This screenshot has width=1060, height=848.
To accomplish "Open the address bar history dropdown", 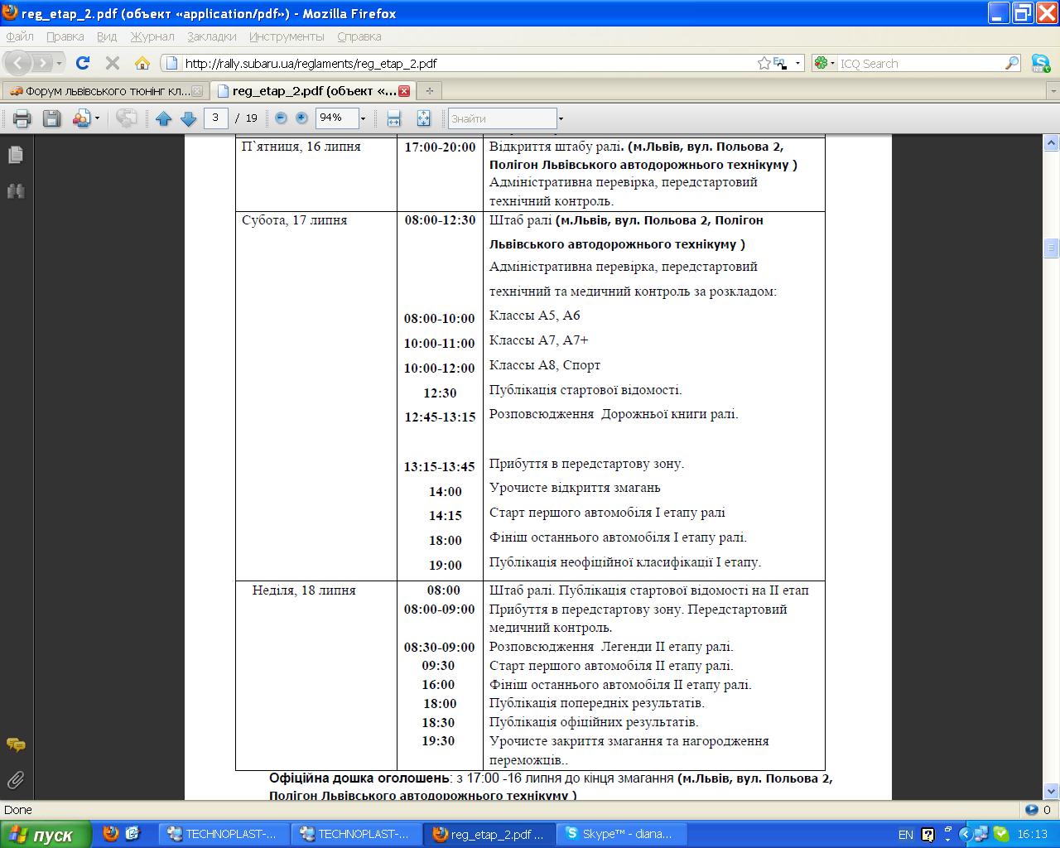I will 798,63.
